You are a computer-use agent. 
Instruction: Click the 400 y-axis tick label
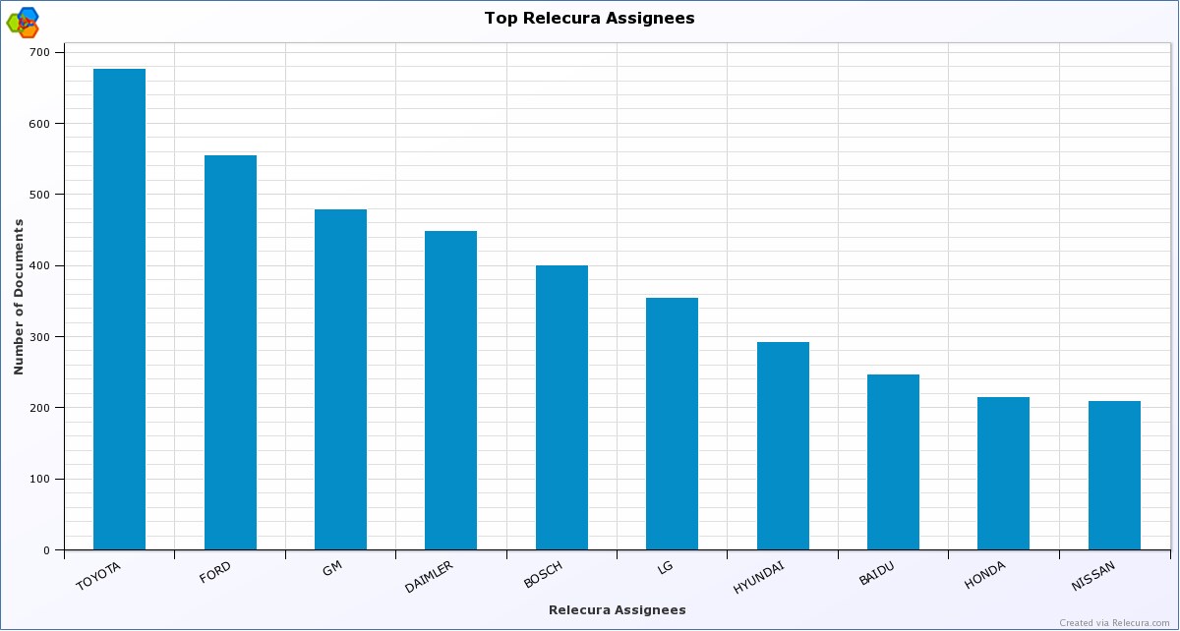tap(40, 265)
